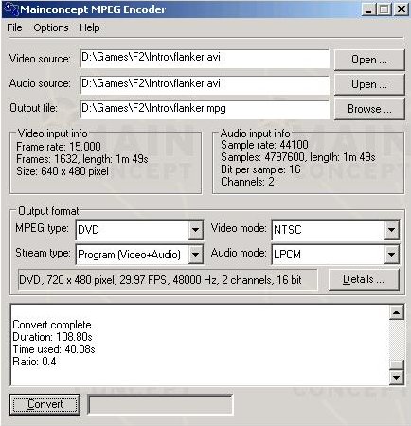Click Browse button for Output file

pyautogui.click(x=369, y=109)
